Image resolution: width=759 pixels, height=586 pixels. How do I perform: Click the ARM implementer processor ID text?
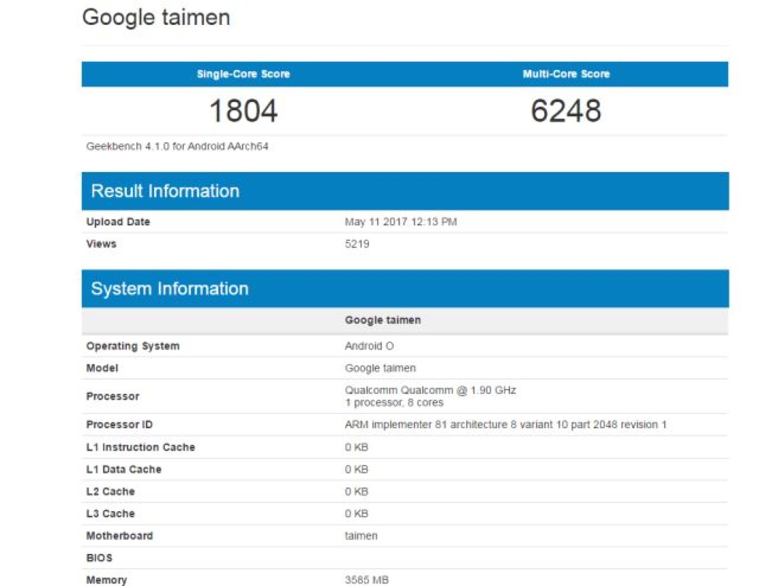(x=505, y=425)
